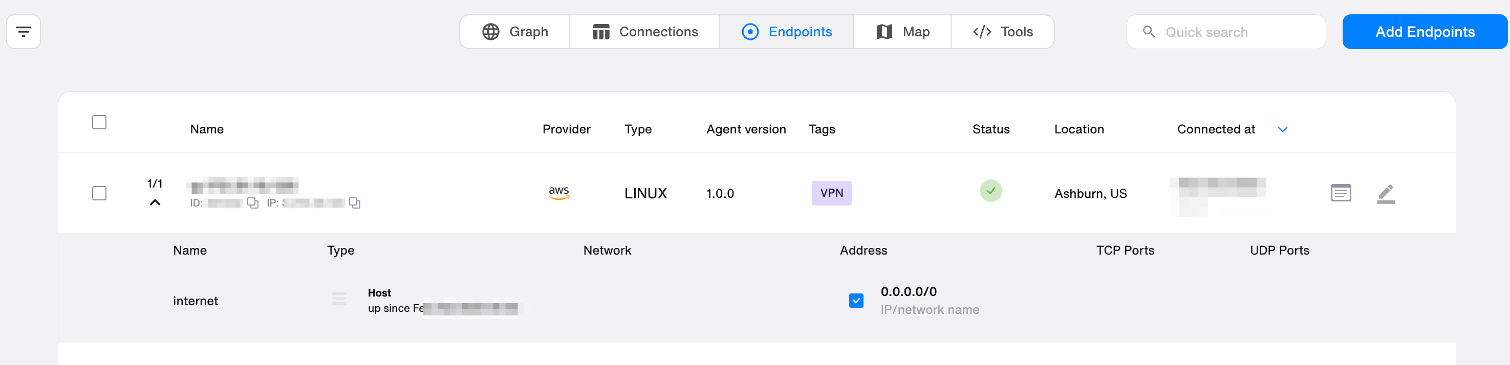Click the LINUX type cell
The width and height of the screenshot is (1510, 365).
click(x=645, y=193)
